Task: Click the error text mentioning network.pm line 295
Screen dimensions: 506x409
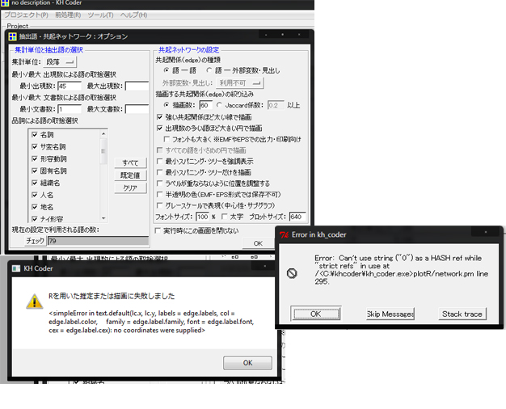Action: click(x=401, y=269)
